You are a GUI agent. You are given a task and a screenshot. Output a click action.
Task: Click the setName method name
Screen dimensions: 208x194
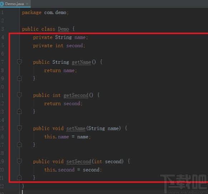[x=76, y=128]
